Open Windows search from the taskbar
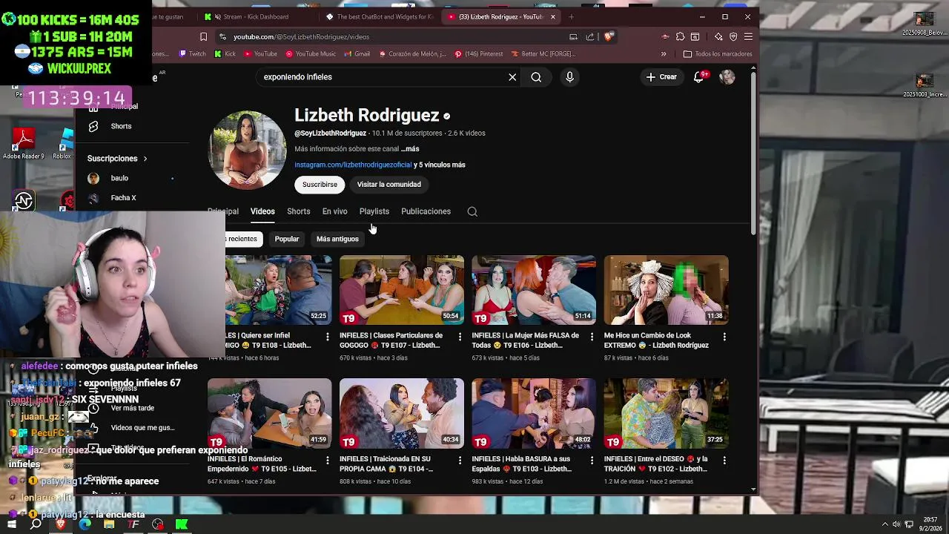 pos(36,524)
